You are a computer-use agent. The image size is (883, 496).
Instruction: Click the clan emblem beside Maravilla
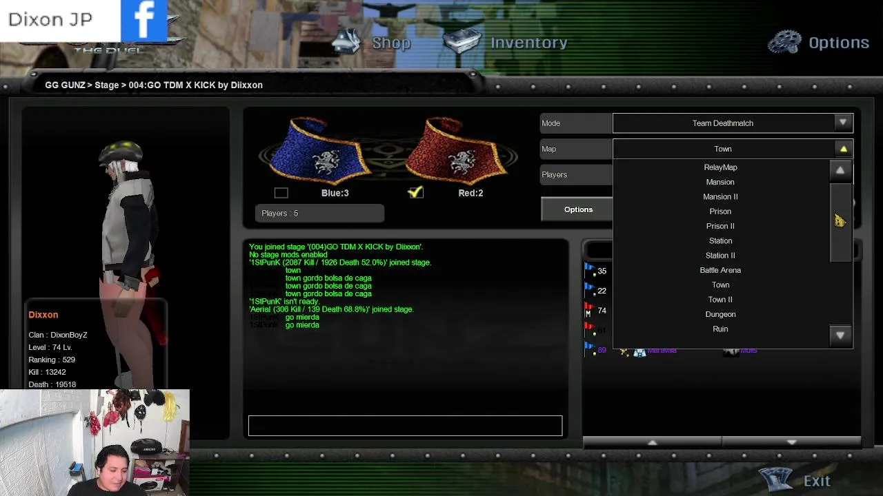[639, 351]
